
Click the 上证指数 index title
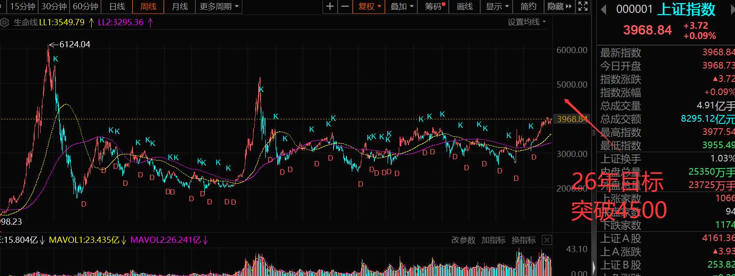[686, 9]
